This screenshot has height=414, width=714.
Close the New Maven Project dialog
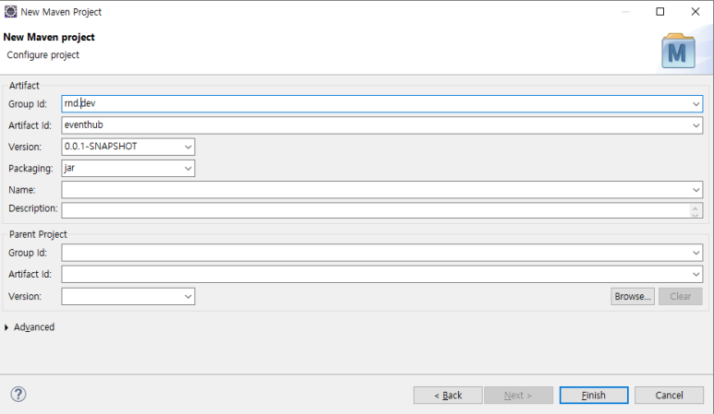click(x=695, y=12)
